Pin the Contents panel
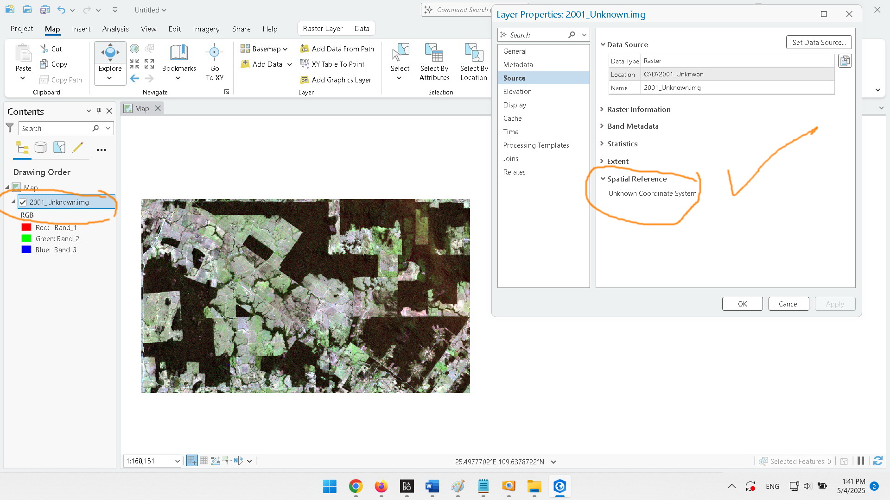The width and height of the screenshot is (890, 500). [98, 111]
